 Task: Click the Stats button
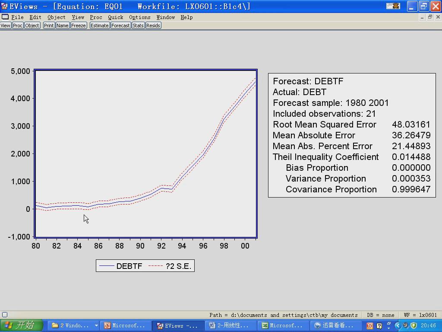click(x=138, y=26)
